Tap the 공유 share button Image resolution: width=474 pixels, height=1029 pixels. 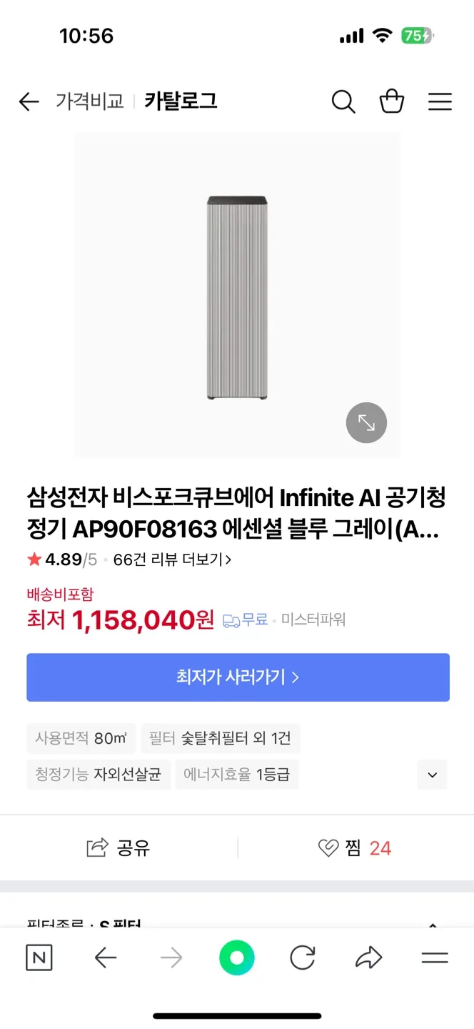118,848
